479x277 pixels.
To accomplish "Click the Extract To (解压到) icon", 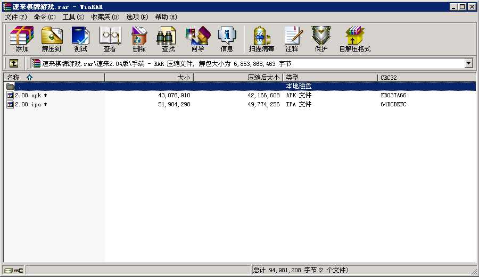I will pyautogui.click(x=51, y=39).
